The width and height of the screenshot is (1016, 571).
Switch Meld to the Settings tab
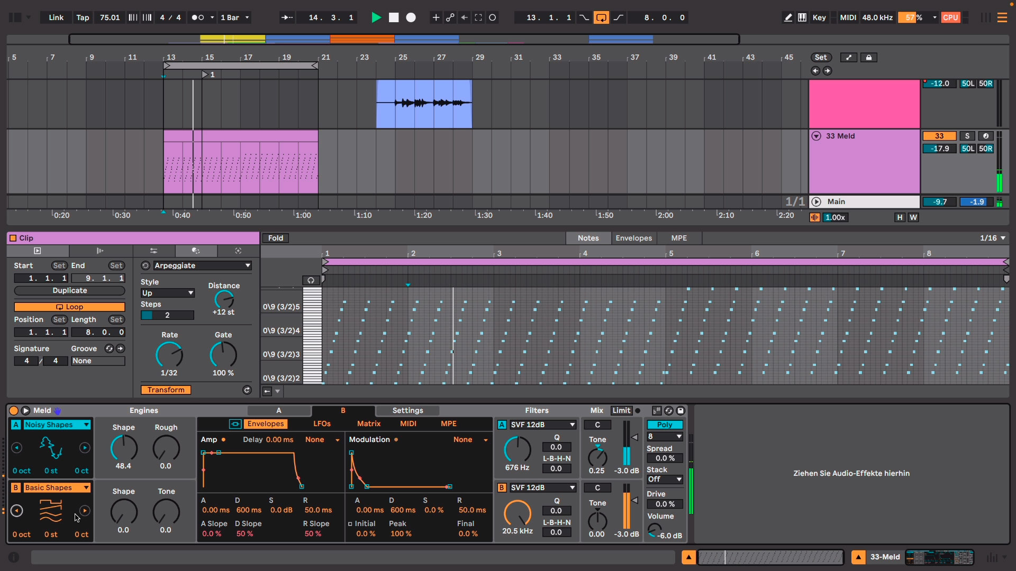click(x=407, y=410)
